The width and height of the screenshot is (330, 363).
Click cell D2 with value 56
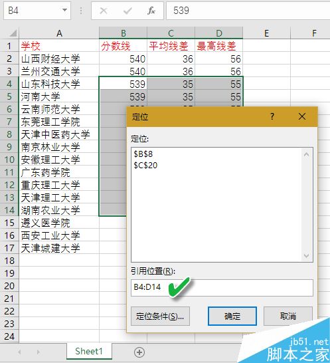tap(218, 59)
